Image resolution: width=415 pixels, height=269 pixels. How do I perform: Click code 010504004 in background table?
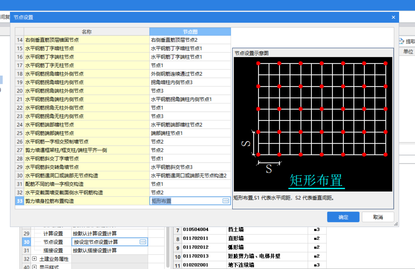point(196,229)
